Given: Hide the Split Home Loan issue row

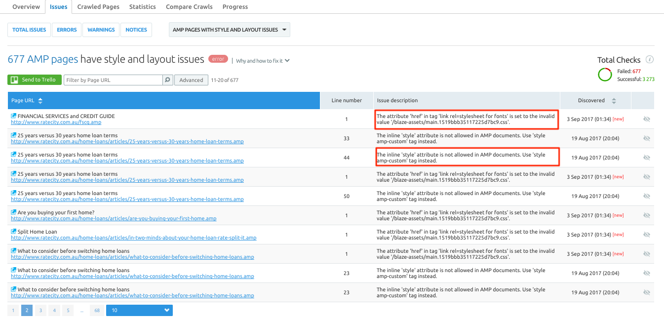Looking at the screenshot, I should coord(647,235).
